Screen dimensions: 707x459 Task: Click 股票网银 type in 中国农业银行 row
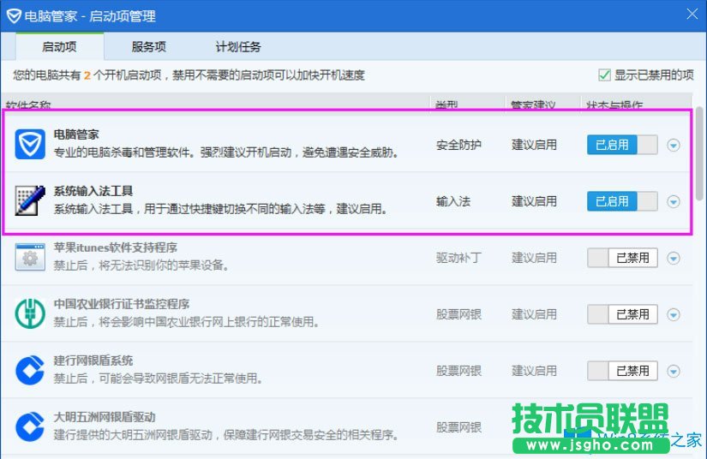pyautogui.click(x=458, y=314)
